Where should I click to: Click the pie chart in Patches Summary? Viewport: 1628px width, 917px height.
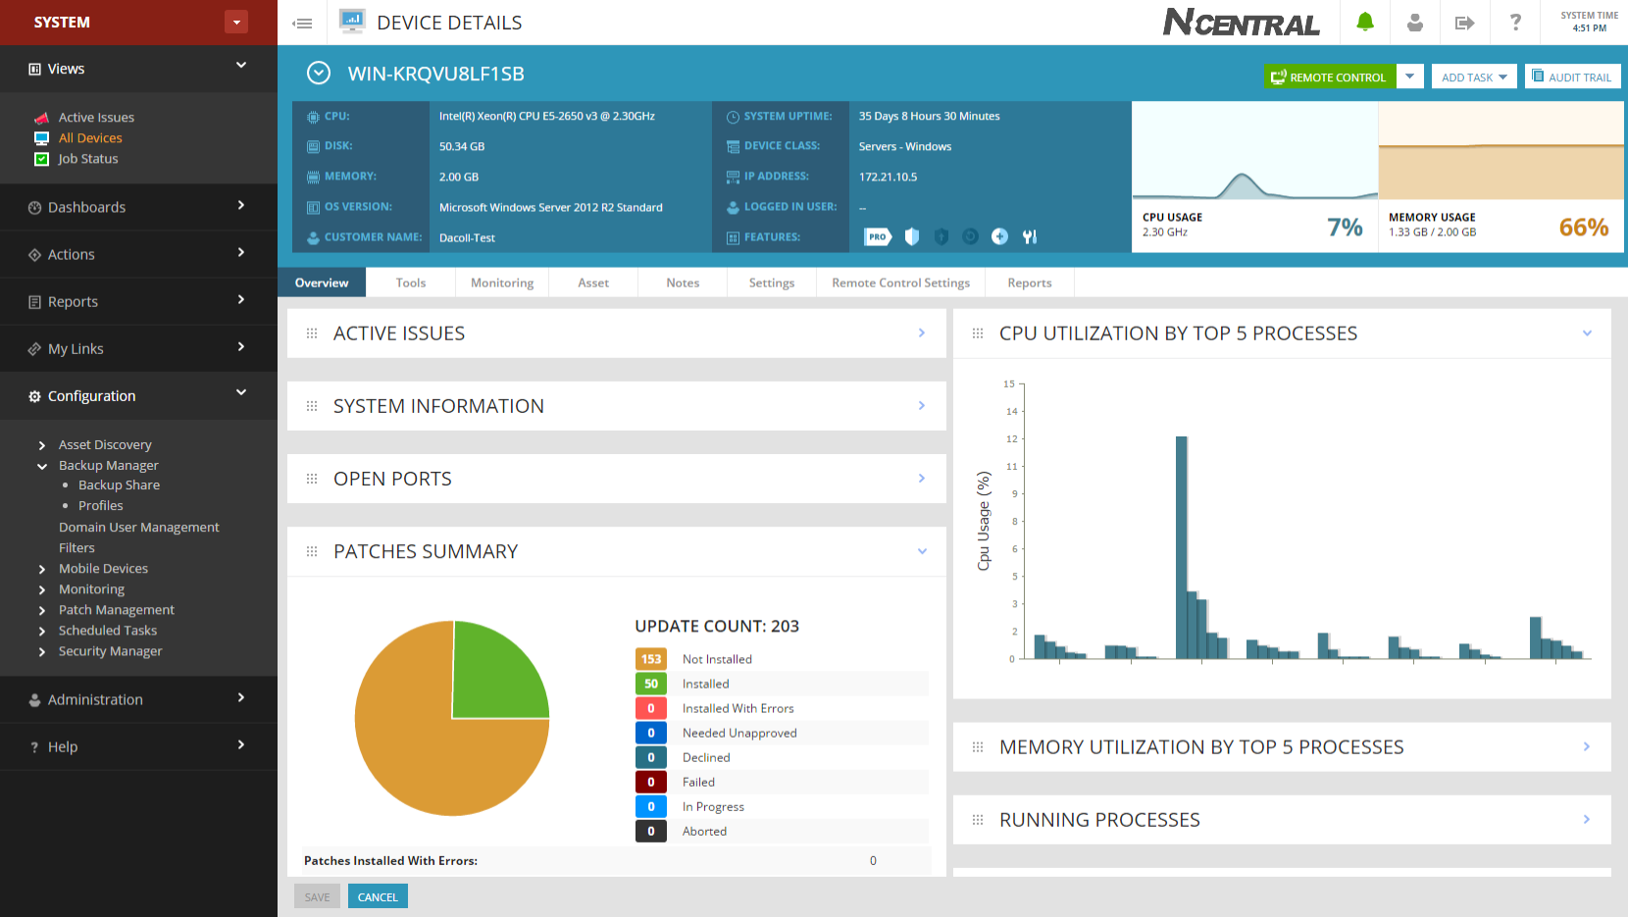452,719
